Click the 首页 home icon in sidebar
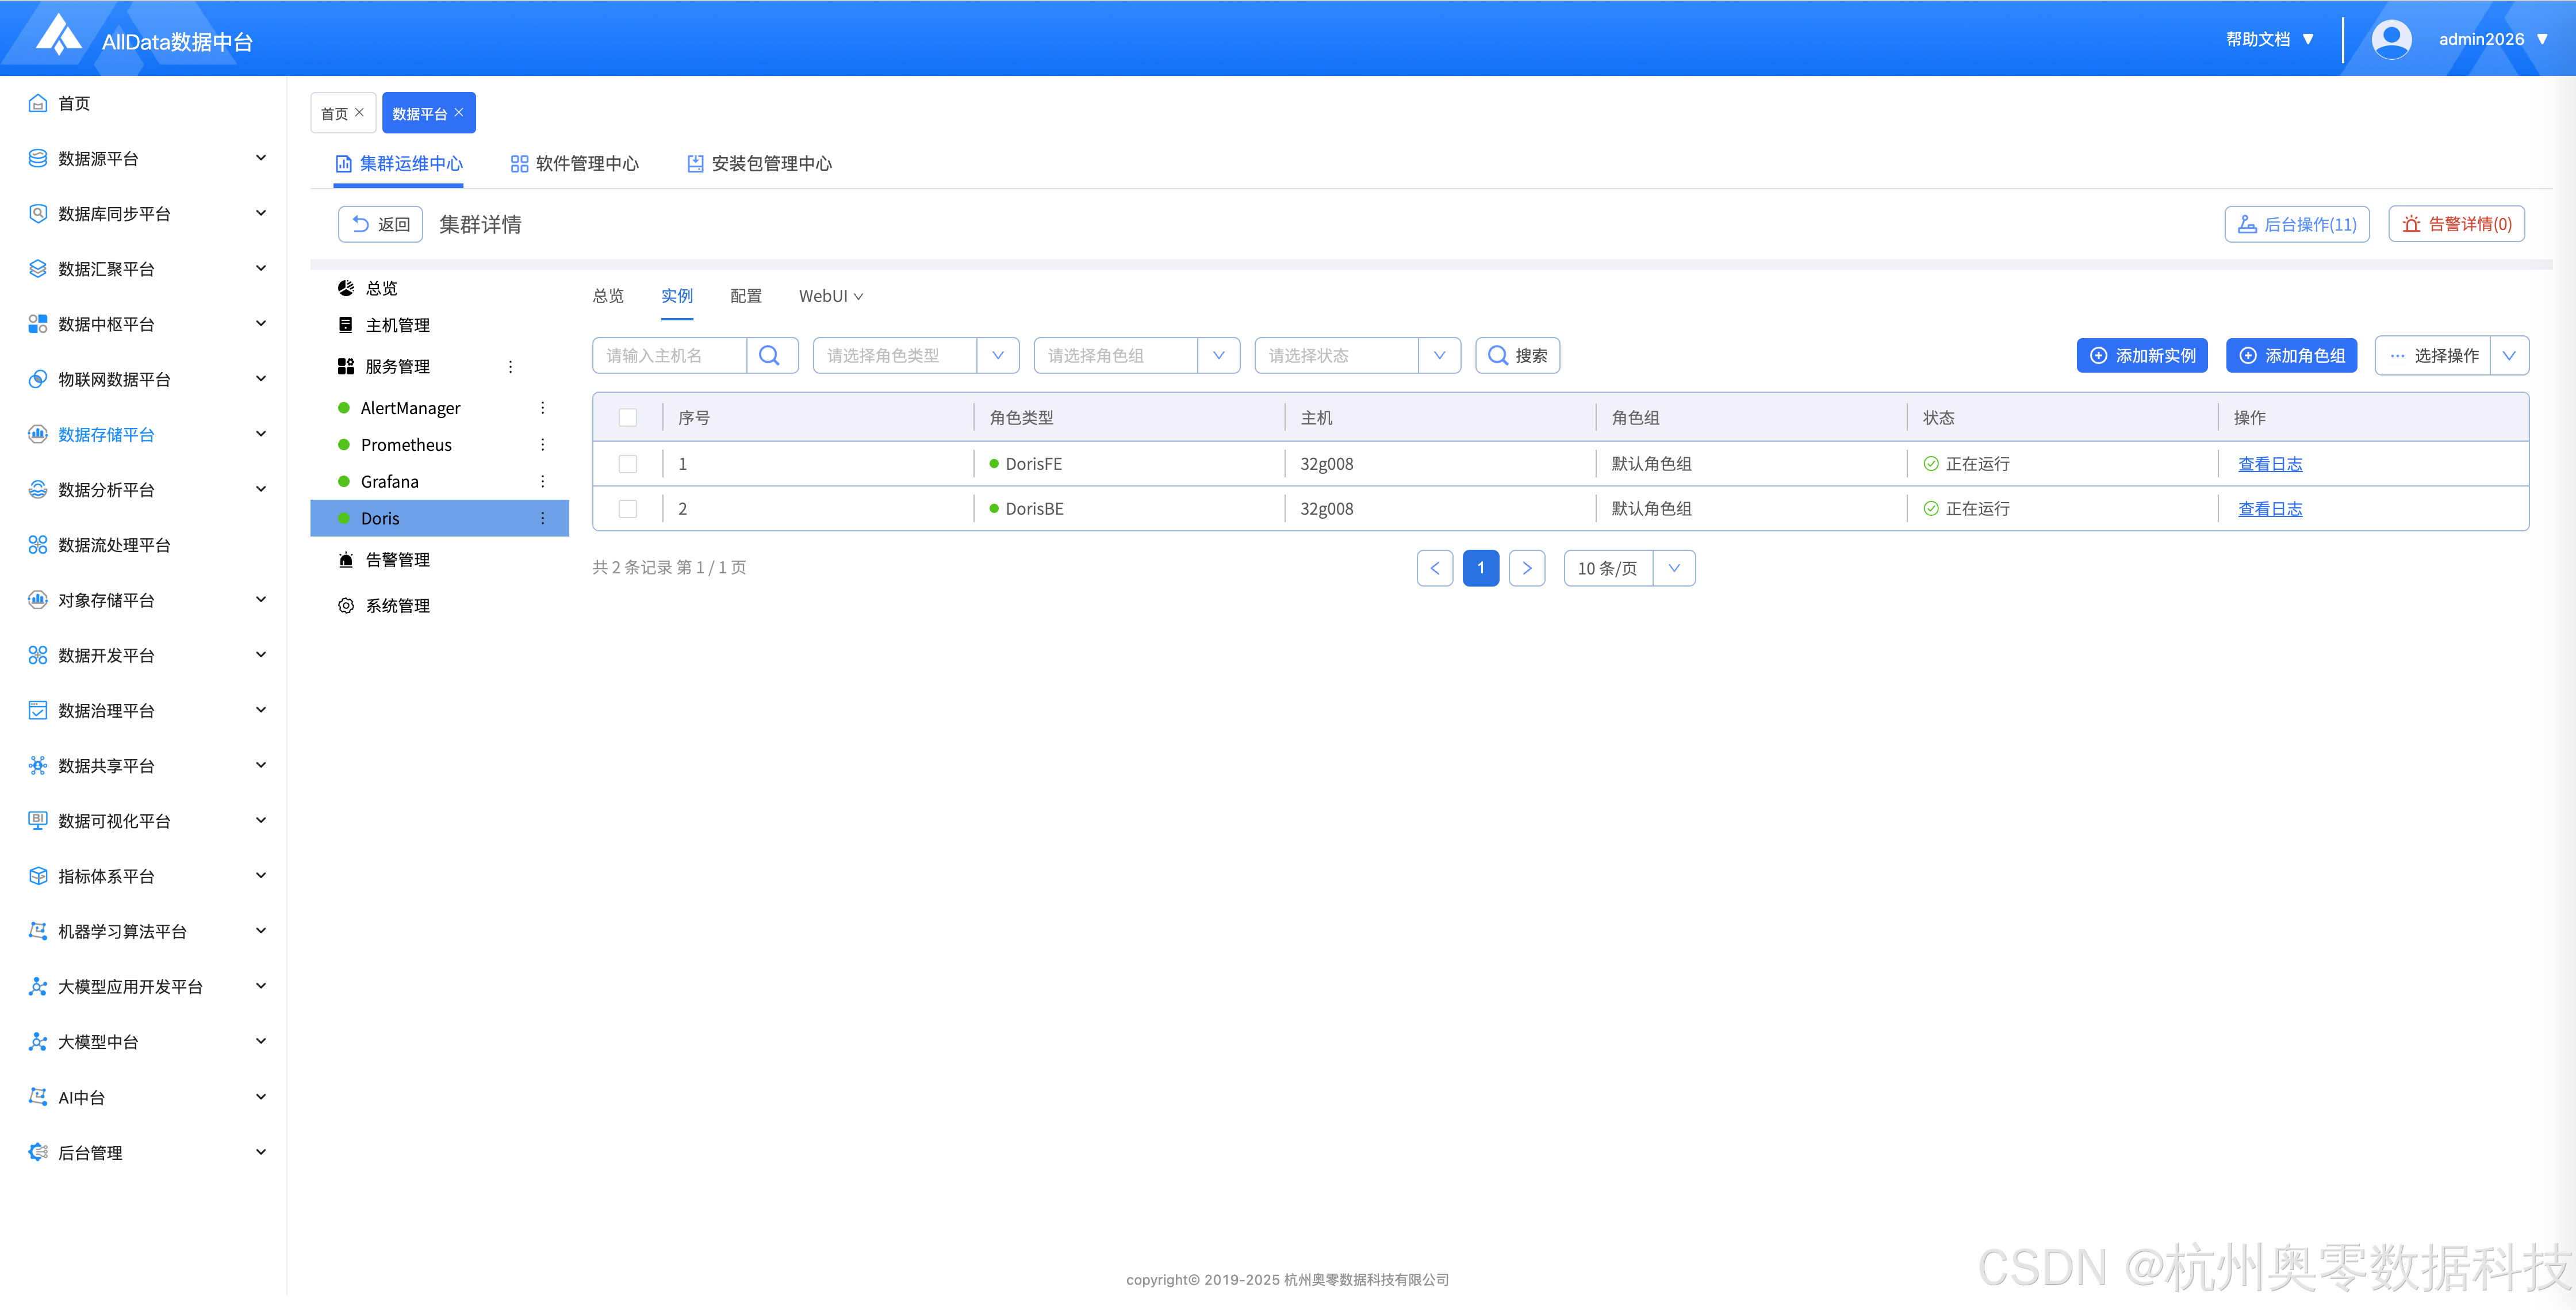 38,103
